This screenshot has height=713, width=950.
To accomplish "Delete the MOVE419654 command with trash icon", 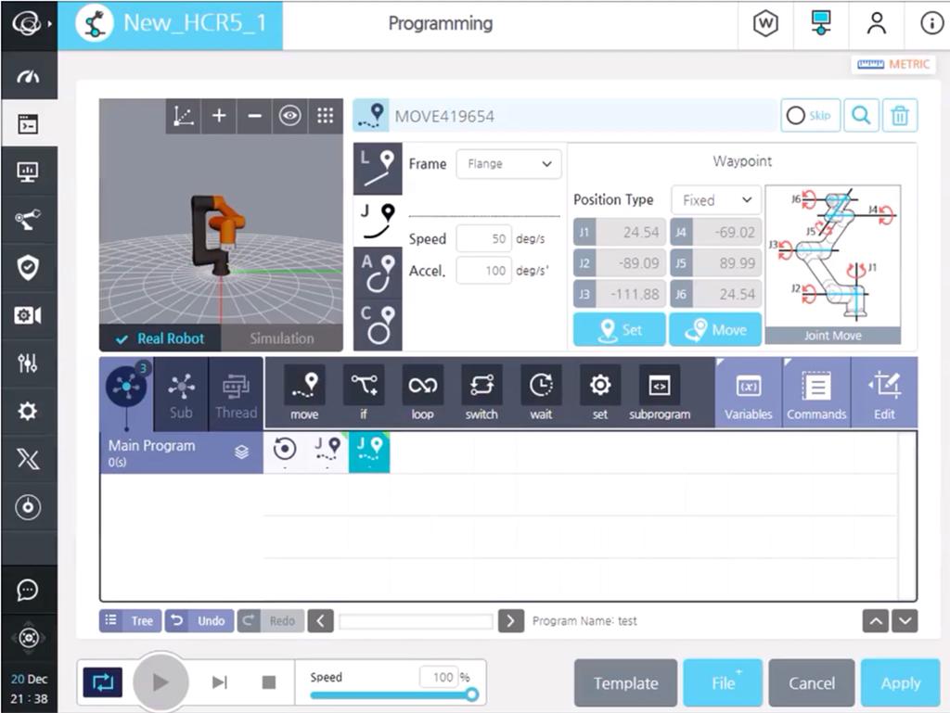I will [x=899, y=116].
